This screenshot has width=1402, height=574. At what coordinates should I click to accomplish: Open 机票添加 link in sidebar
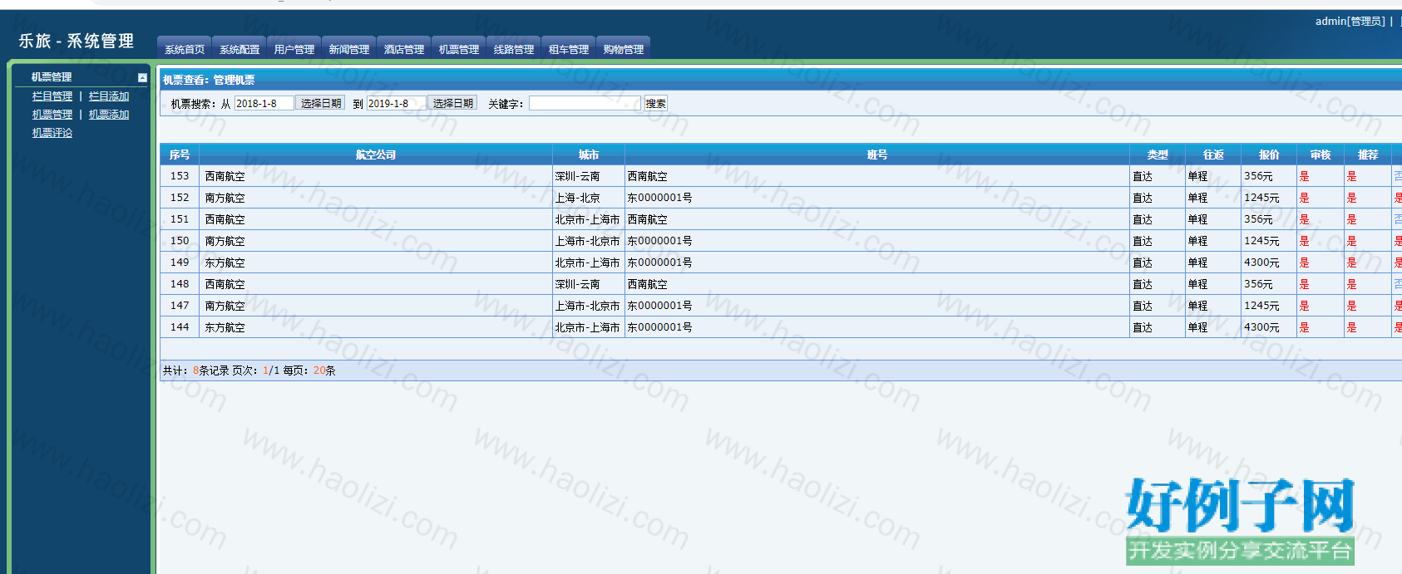[109, 115]
